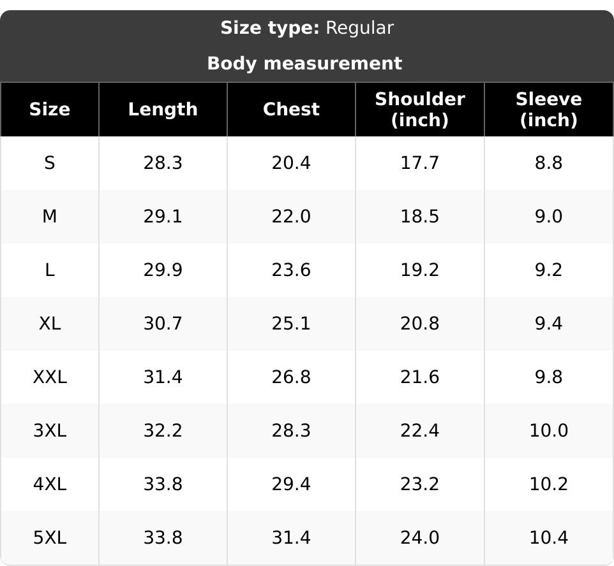Select the XXL size row label
This screenshot has height=566, width=614.
pyautogui.click(x=50, y=377)
